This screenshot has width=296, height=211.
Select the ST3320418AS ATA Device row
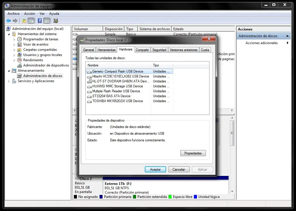129,96
